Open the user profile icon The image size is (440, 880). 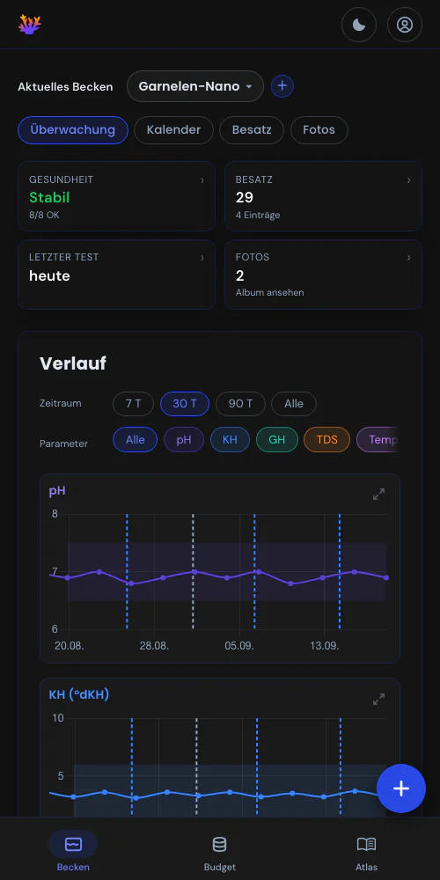tap(404, 25)
